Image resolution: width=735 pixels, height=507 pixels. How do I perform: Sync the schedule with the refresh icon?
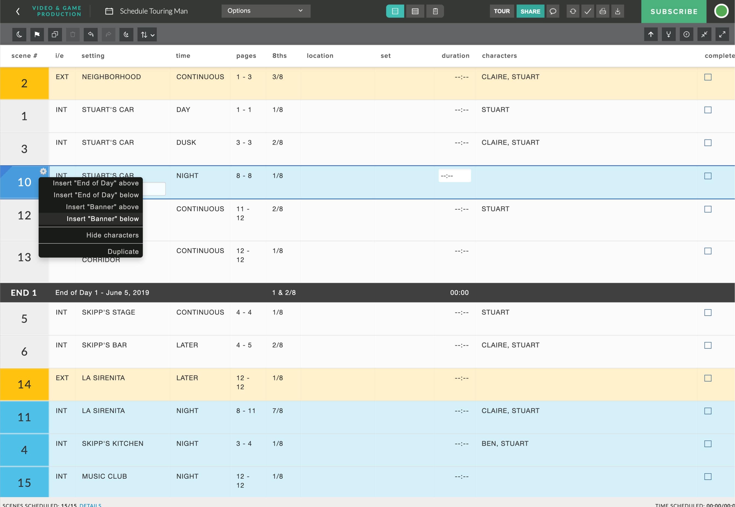573,11
